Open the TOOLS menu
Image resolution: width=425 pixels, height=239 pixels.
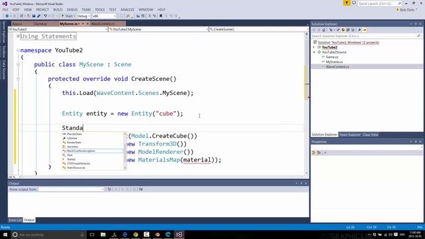pyautogui.click(x=100, y=9)
